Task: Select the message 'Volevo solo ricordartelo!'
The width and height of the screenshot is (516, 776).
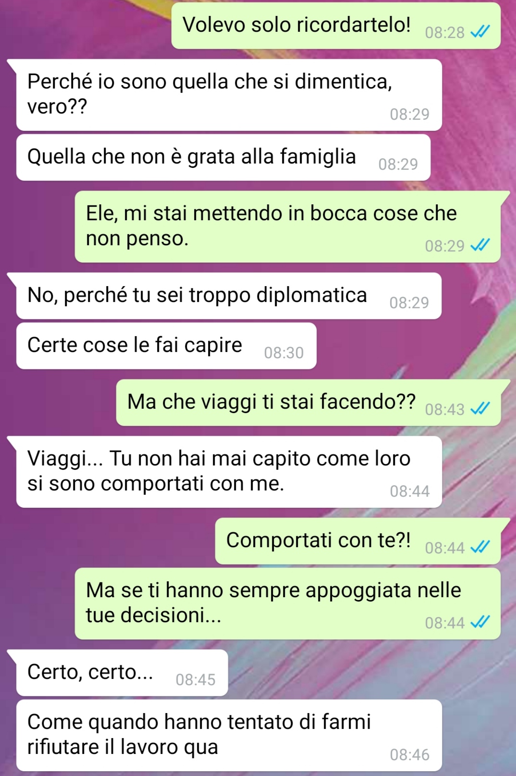Action: [x=336, y=25]
